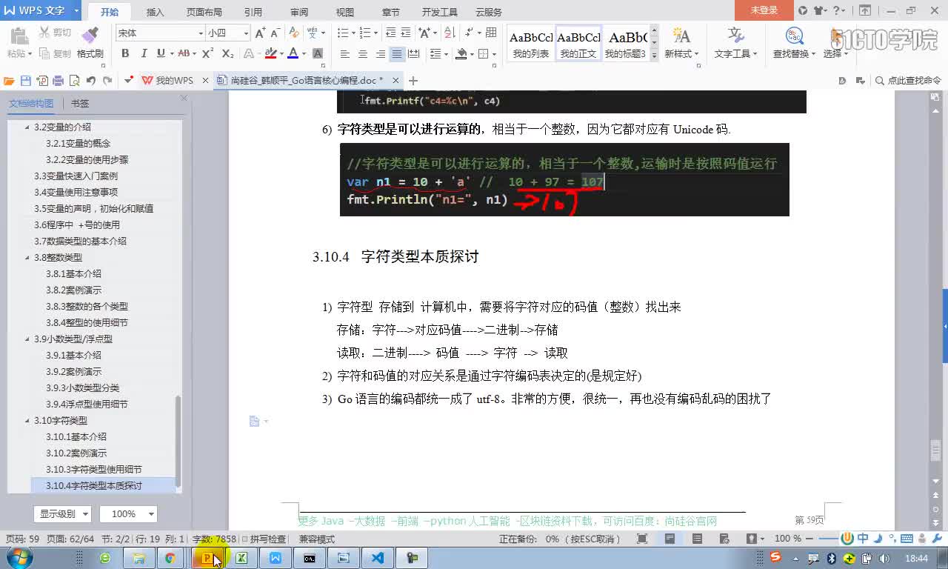Select the 我的标题3 style
Viewport: 948px width, 569px height.
626,43
